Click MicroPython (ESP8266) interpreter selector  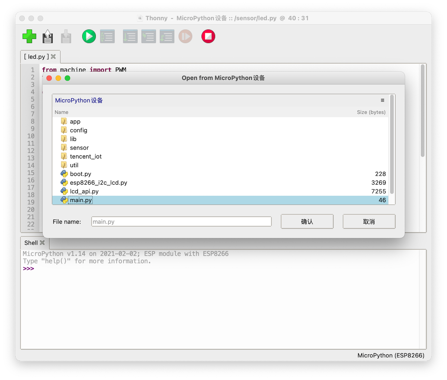pyautogui.click(x=390, y=355)
